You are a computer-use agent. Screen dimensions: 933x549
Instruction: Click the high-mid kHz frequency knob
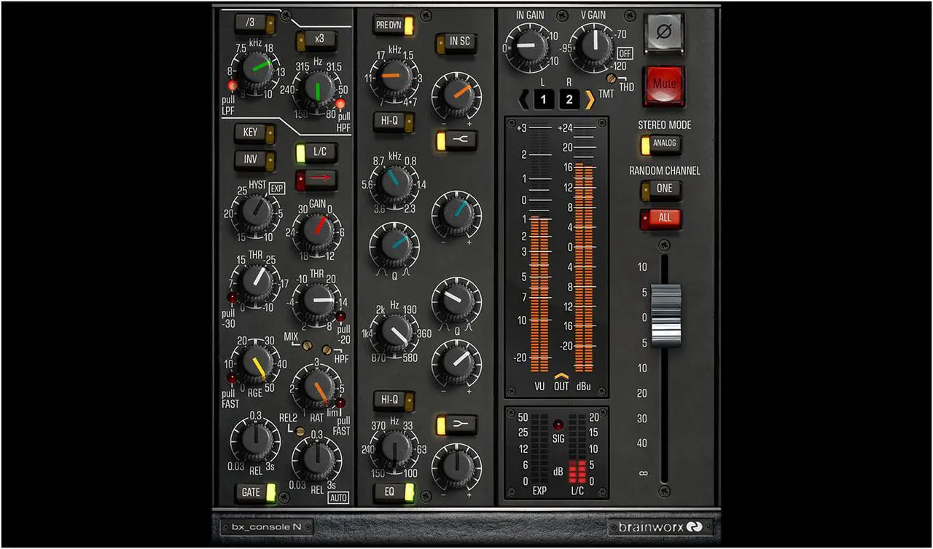point(394,183)
